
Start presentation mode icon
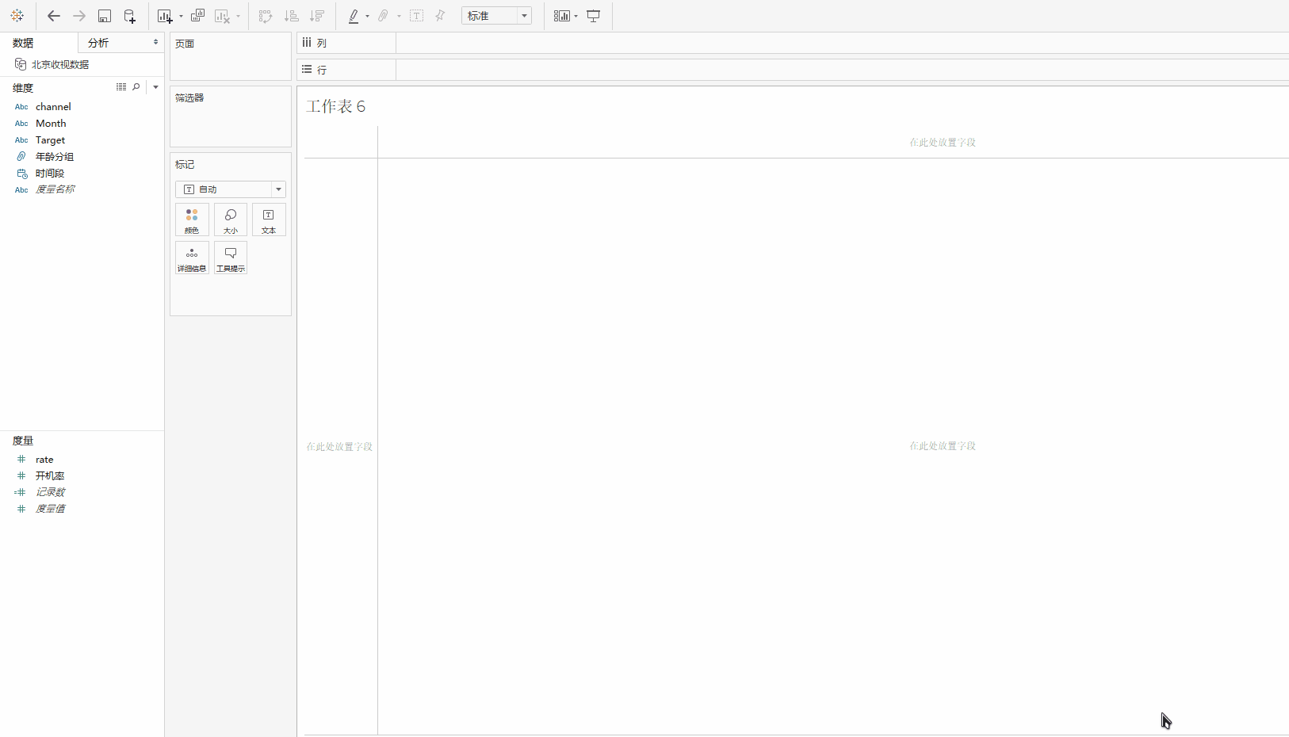(x=593, y=16)
